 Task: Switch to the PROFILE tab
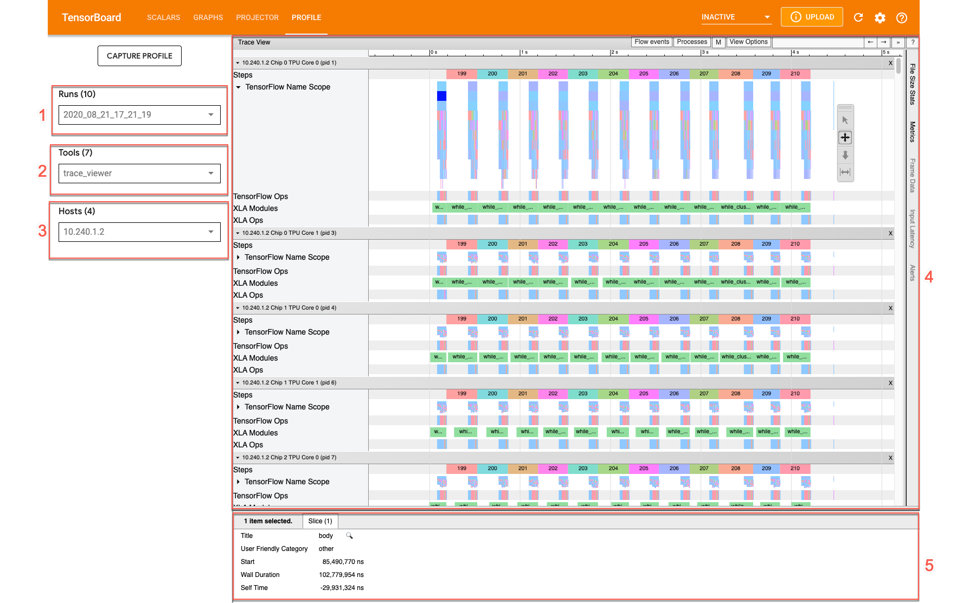(306, 17)
